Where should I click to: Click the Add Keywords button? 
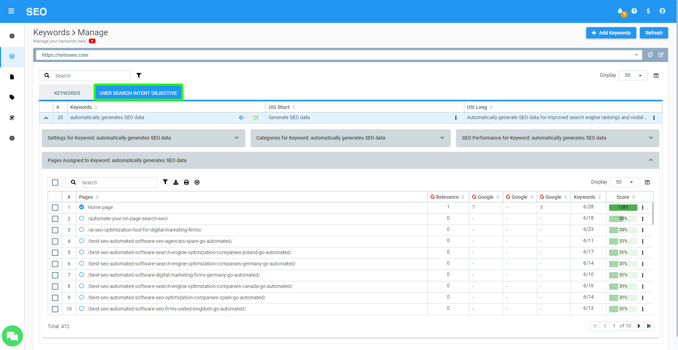(x=611, y=33)
